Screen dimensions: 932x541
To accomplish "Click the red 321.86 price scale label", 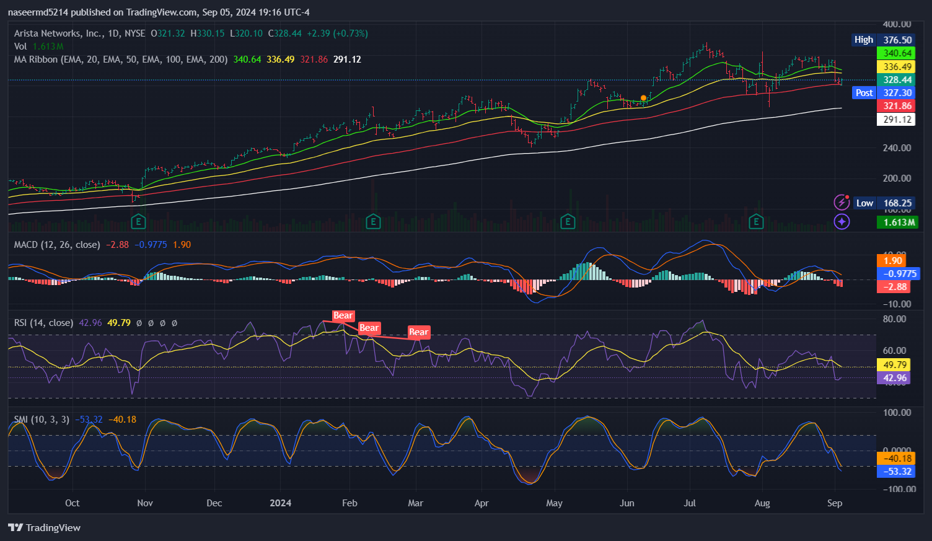I will click(x=896, y=106).
